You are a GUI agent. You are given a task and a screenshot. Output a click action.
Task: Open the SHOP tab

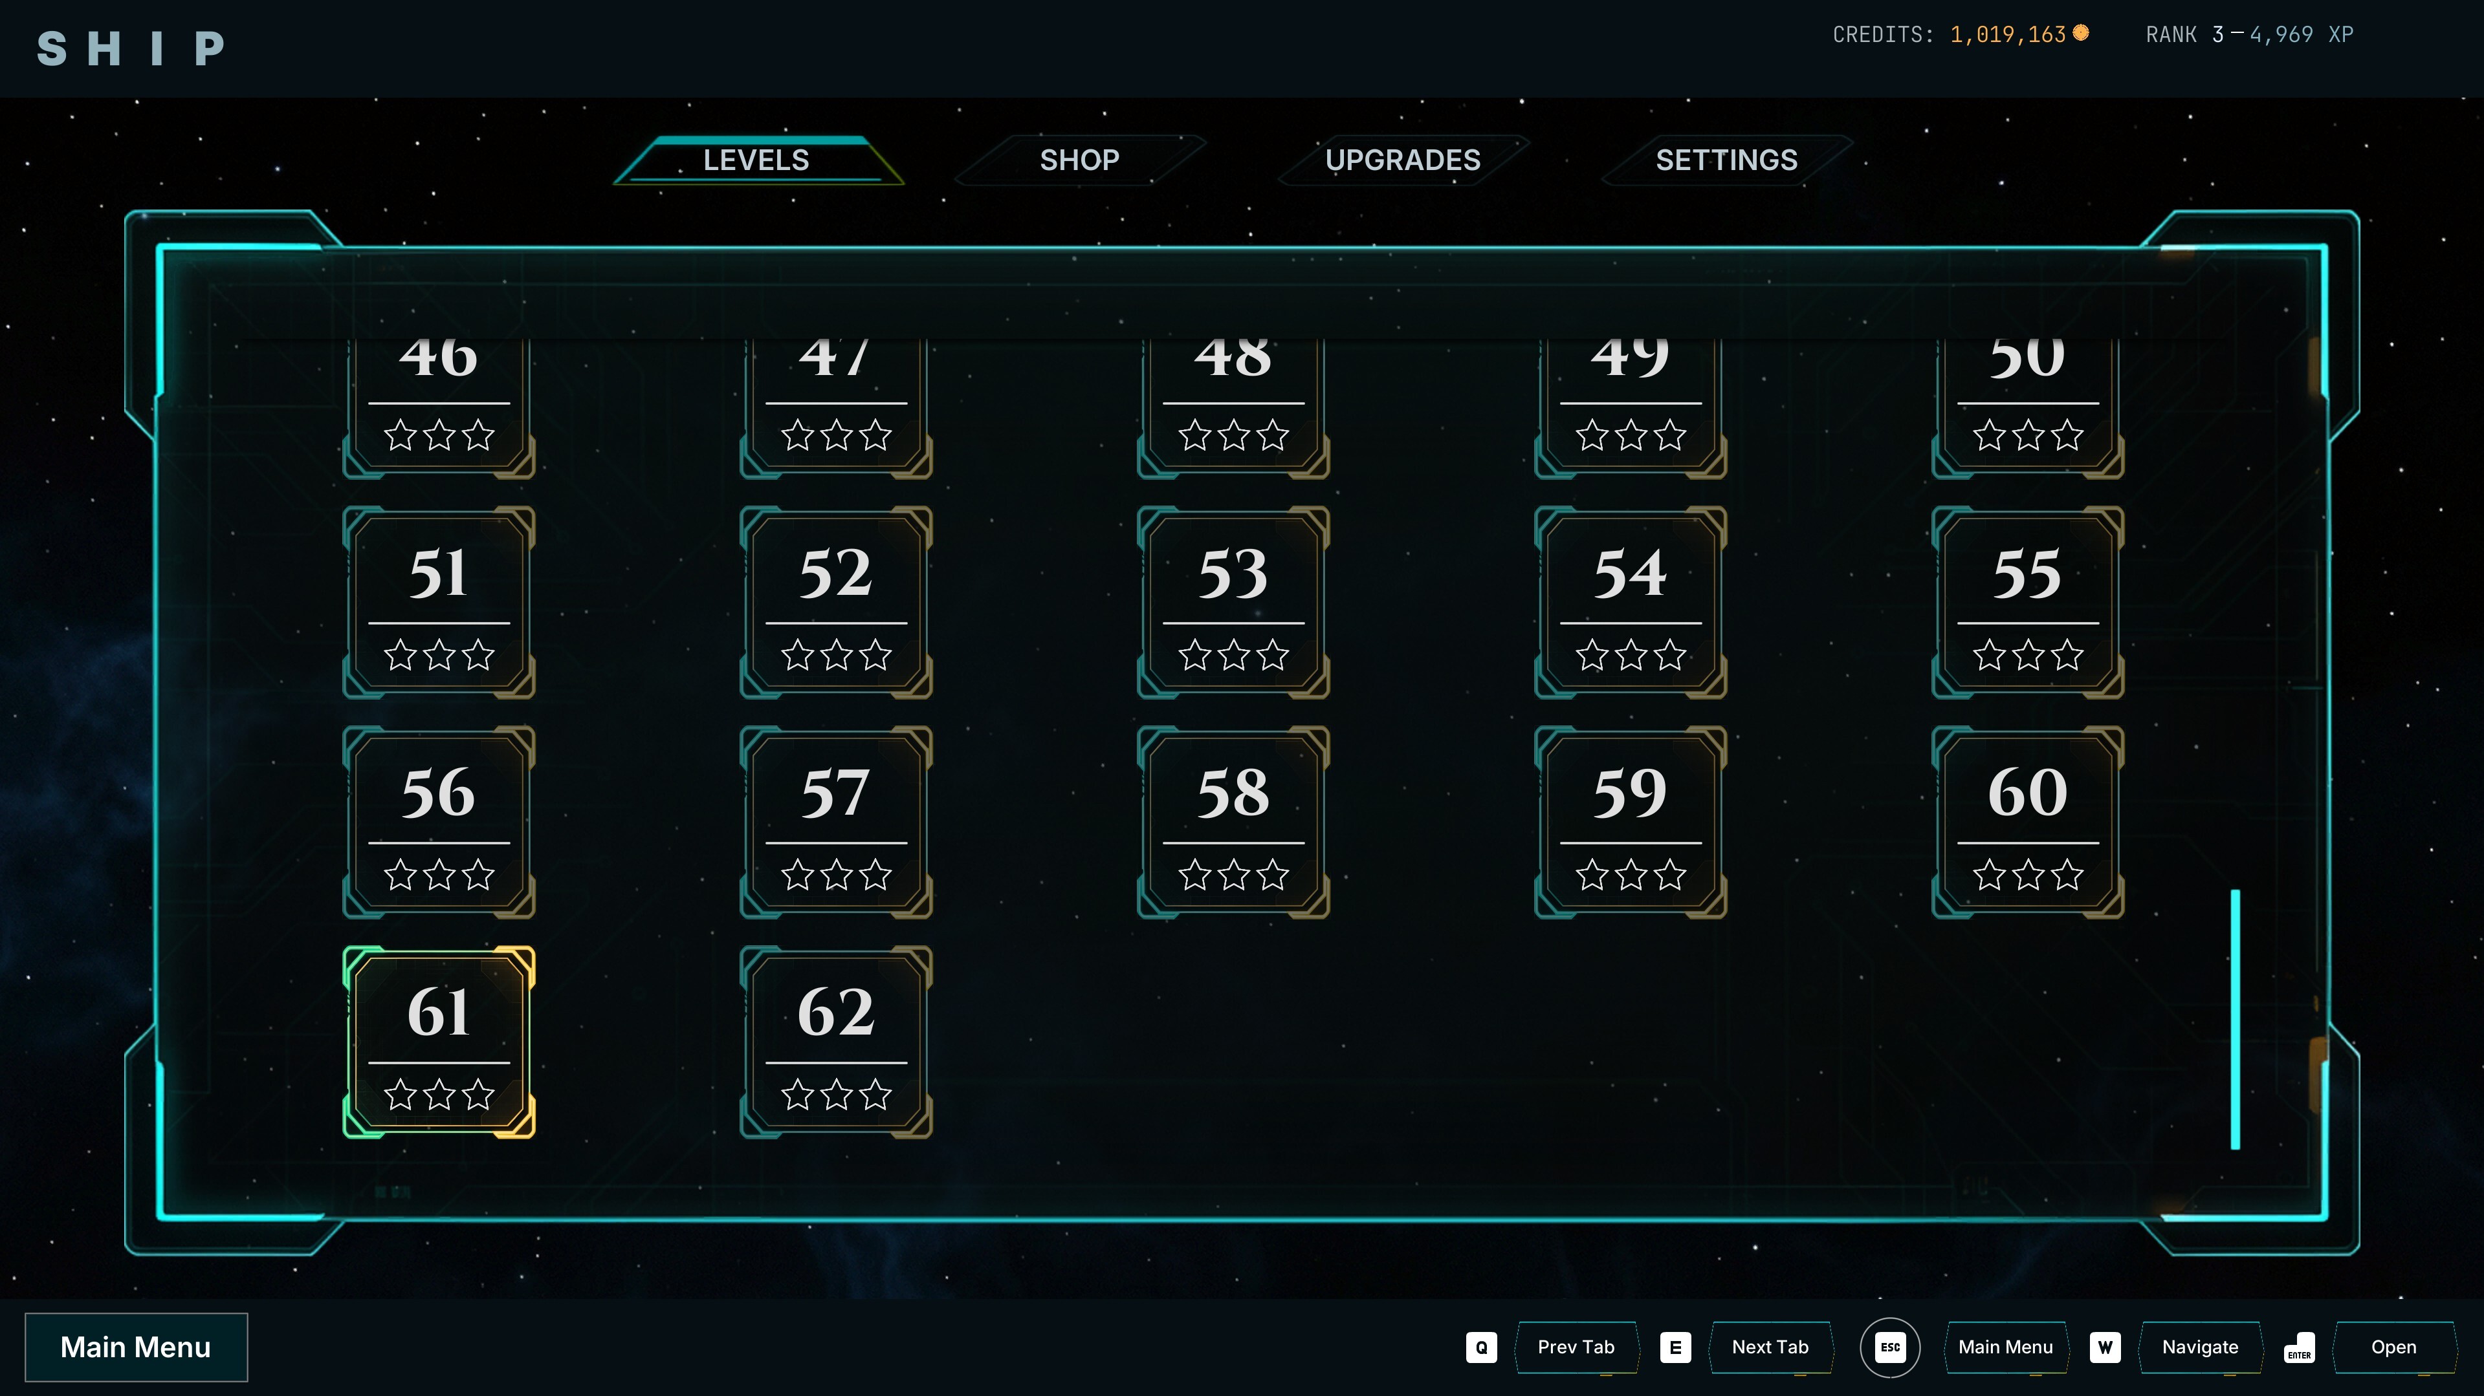(1080, 160)
